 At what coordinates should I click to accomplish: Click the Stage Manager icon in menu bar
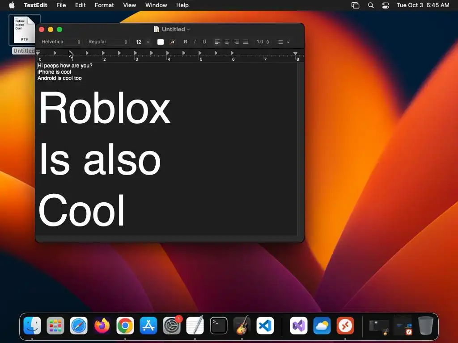[355, 5]
